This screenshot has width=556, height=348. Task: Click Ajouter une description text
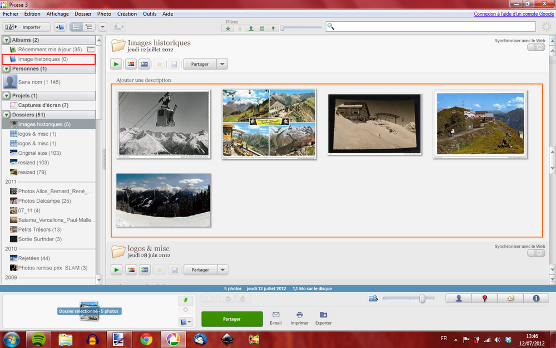coord(143,80)
